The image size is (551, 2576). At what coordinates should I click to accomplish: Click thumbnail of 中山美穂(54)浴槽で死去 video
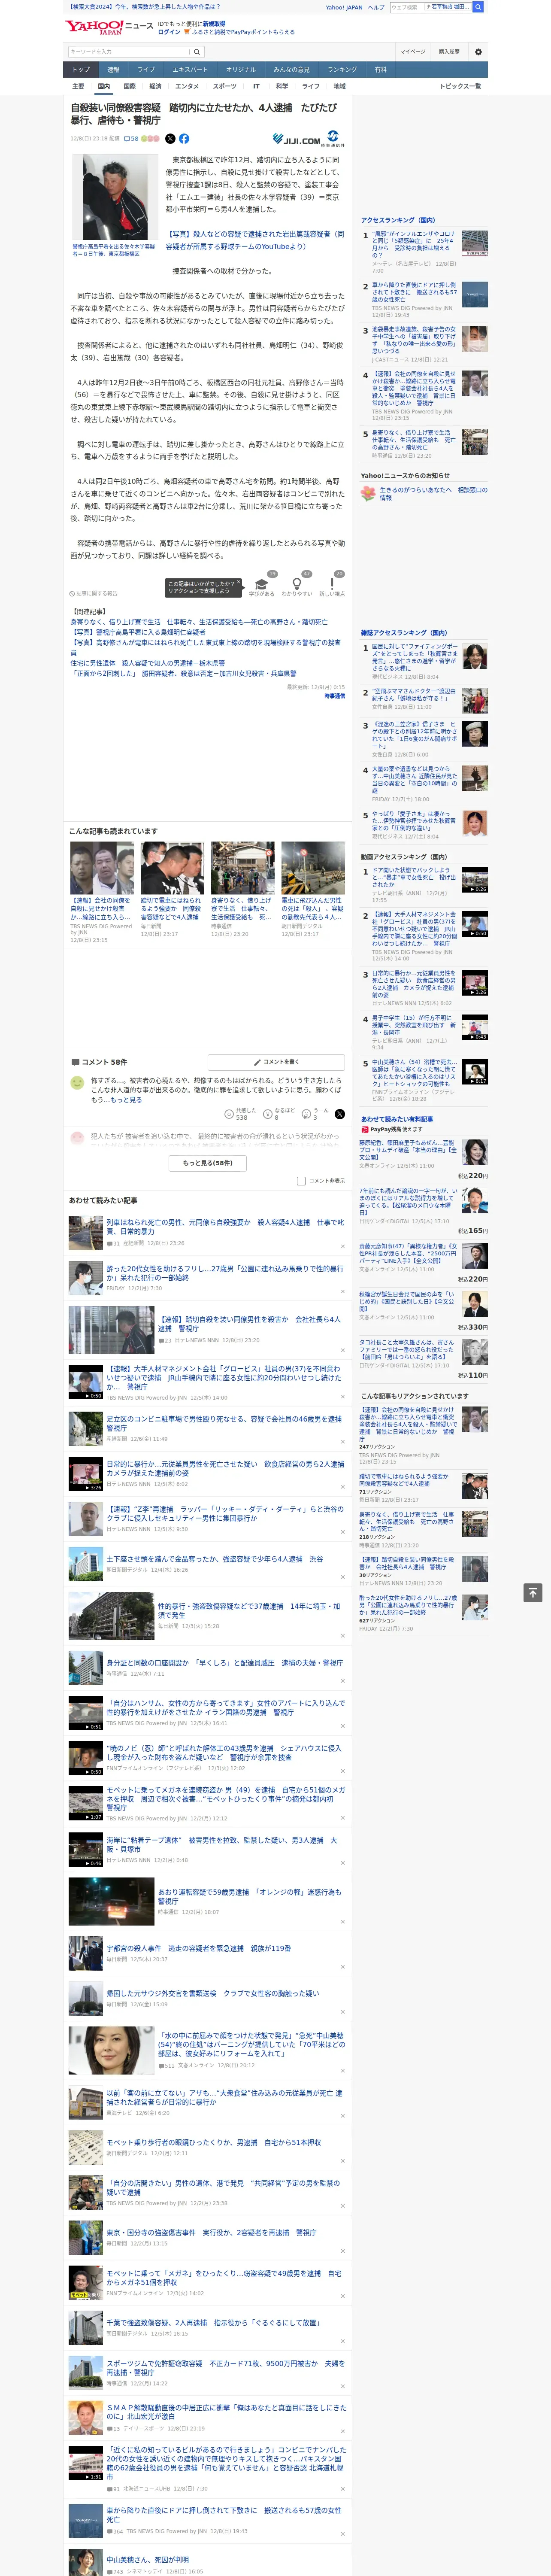(x=475, y=1071)
